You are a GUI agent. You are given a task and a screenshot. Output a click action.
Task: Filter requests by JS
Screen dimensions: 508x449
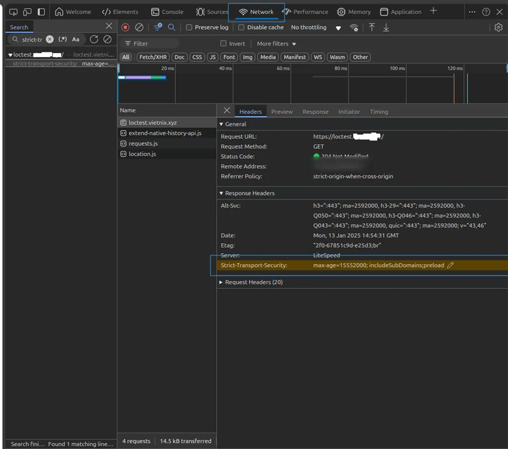click(213, 57)
